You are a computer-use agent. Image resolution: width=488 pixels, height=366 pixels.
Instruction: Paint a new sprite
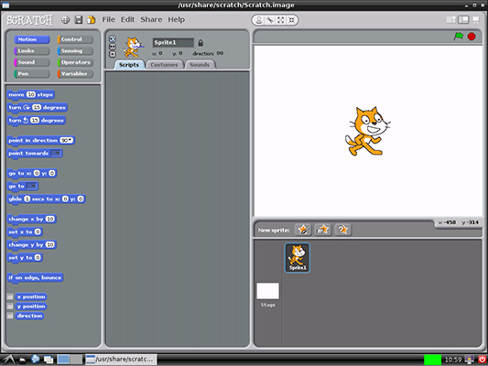pos(303,230)
